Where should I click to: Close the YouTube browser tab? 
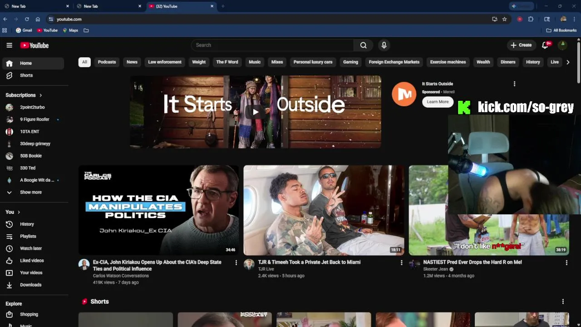click(212, 6)
